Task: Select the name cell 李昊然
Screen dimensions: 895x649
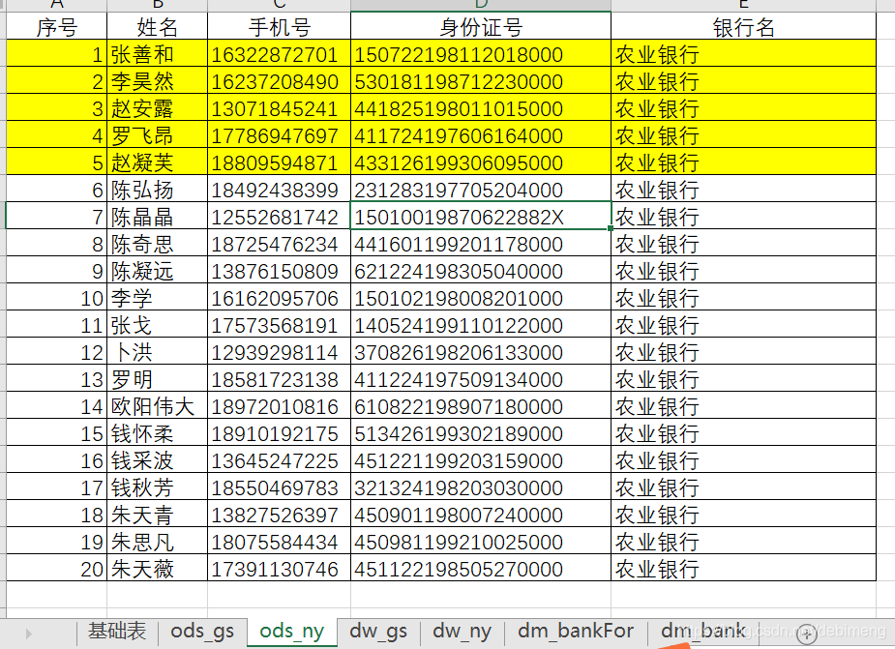Action: coord(157,80)
